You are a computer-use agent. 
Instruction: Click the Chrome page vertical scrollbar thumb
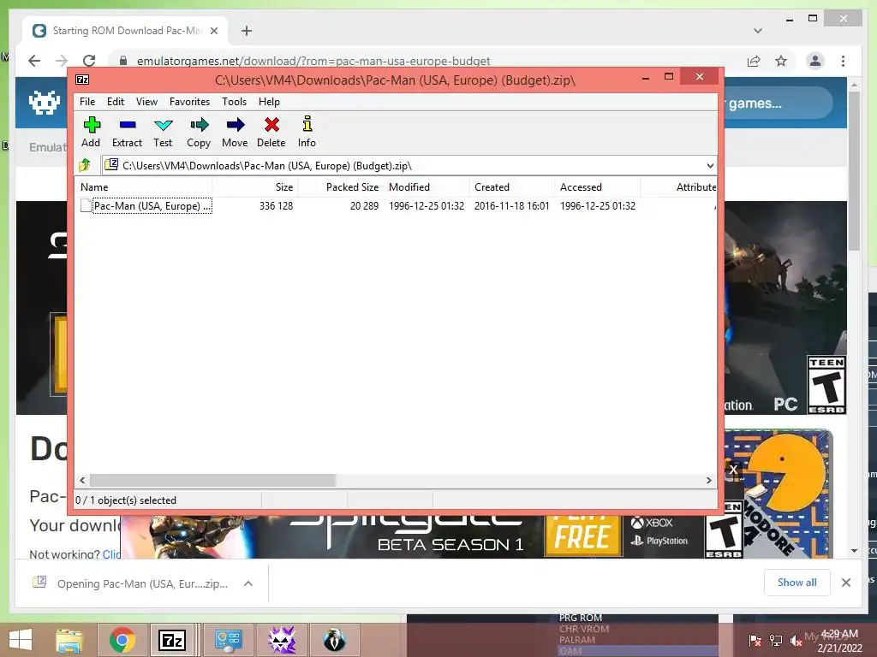(854, 170)
